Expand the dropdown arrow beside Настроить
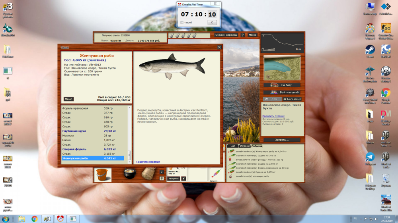Viewport: 398px width, 223px height. pos(183,179)
